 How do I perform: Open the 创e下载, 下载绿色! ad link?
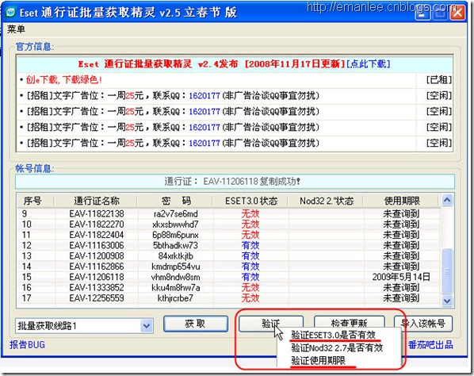click(63, 80)
